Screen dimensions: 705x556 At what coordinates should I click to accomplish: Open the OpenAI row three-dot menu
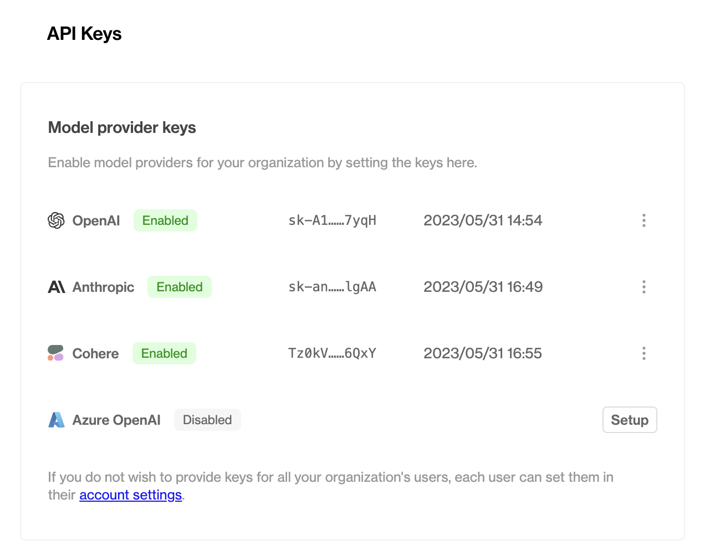643,220
